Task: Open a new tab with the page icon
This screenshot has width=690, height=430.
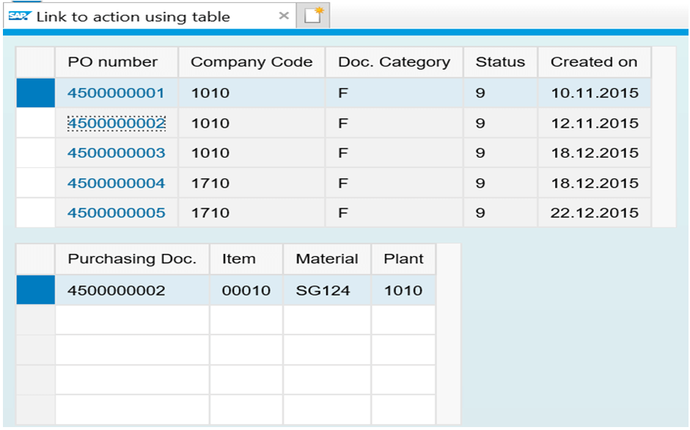Action: coord(313,15)
